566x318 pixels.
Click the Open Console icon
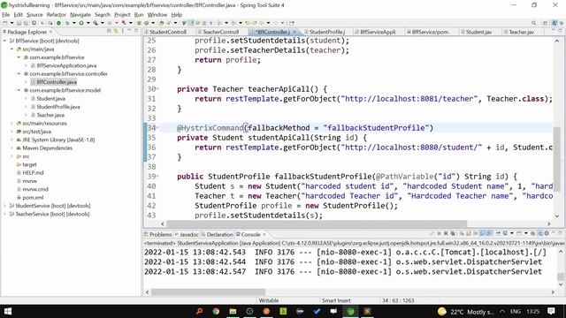pos(519,233)
